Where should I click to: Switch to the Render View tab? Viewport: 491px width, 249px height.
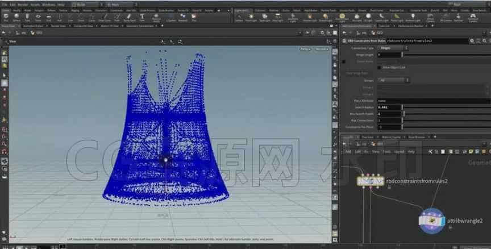[58, 26]
